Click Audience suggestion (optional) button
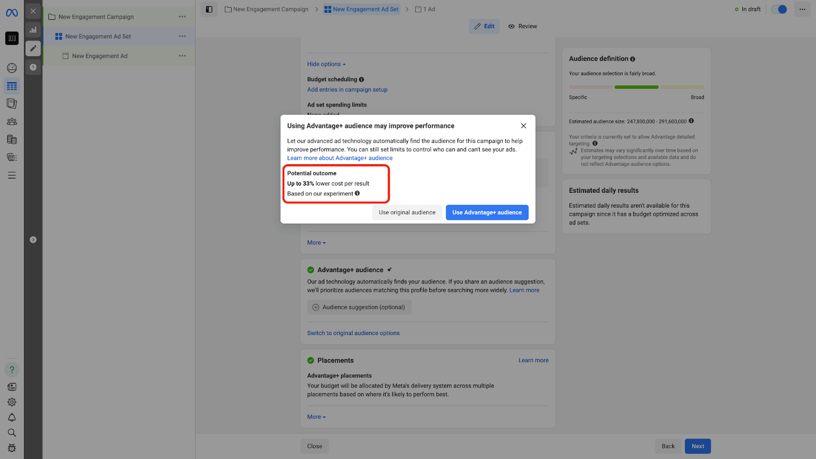Screen dimensions: 816x459 359,307
